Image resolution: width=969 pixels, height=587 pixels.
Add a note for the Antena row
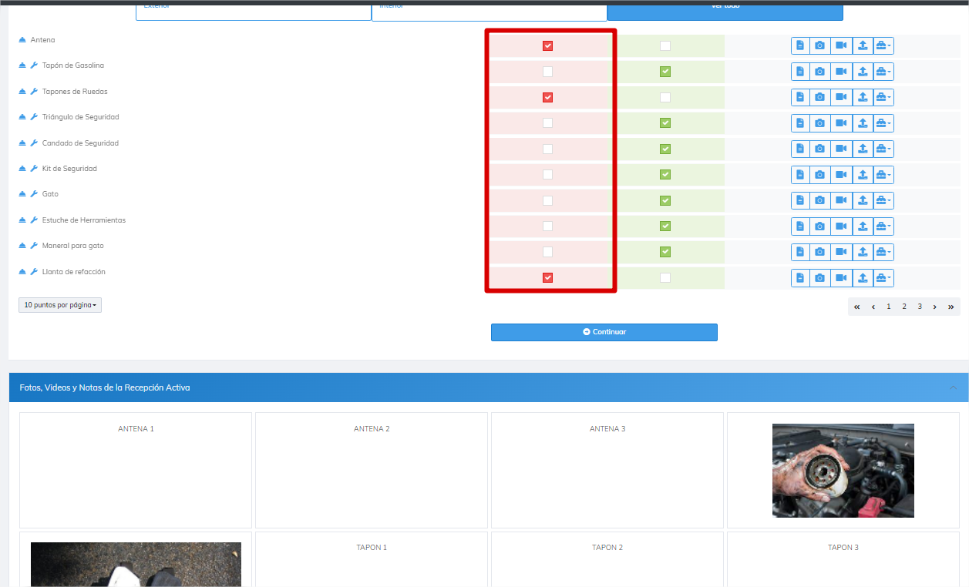(x=800, y=46)
